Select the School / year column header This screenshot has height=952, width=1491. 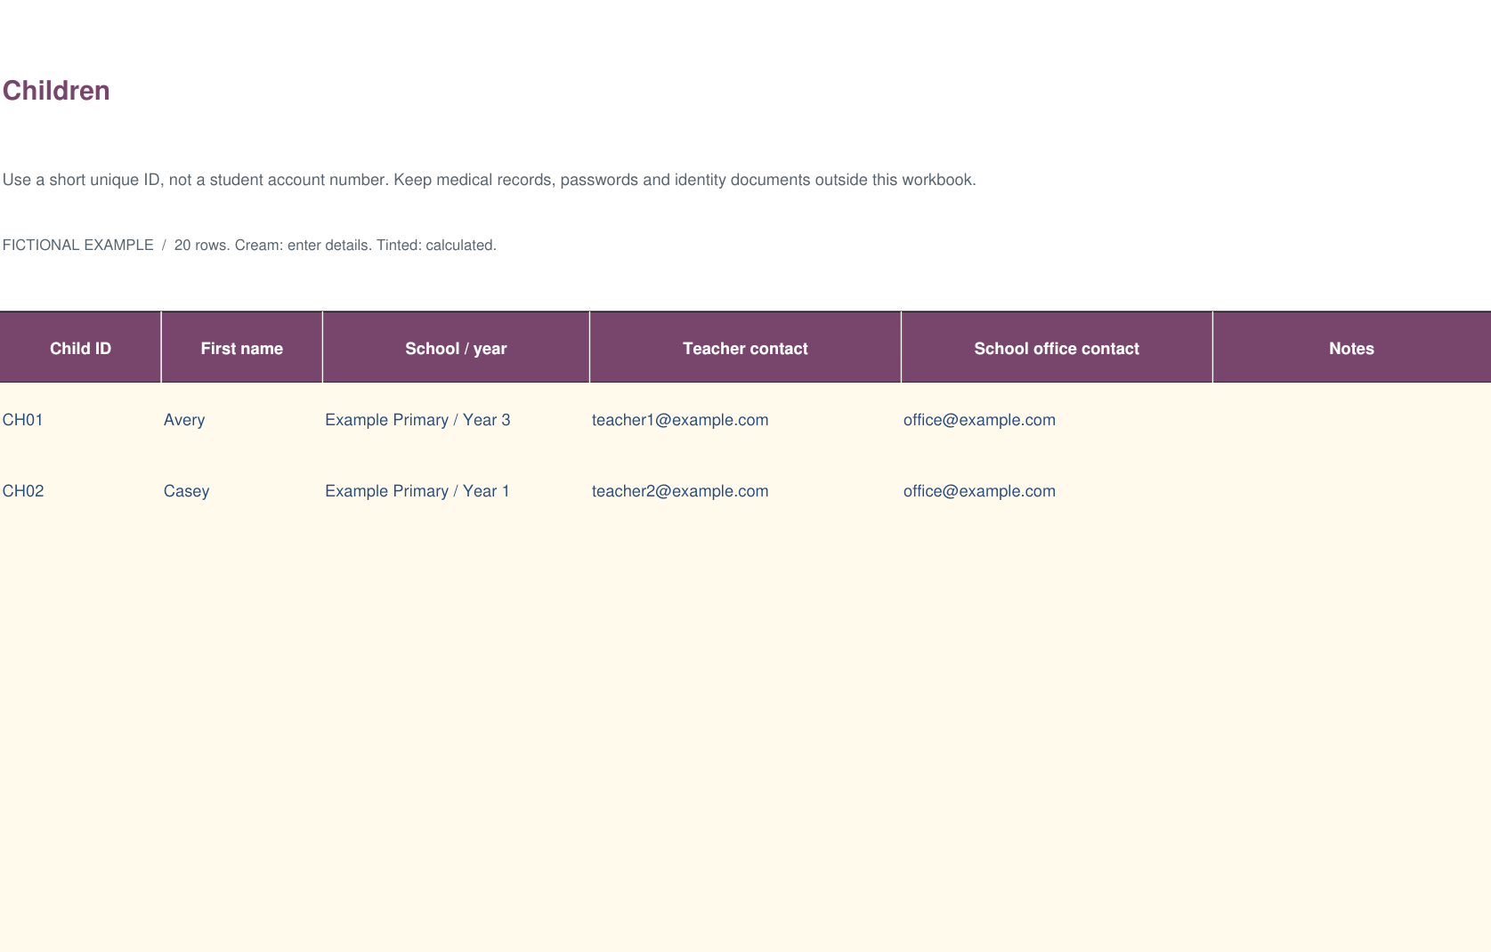pyautogui.click(x=456, y=348)
